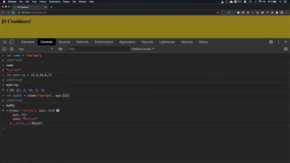Viewport: 290px width, 163px height.
Task: Collapse the {name: "carlos", age: 222} object
Action: 8,110
